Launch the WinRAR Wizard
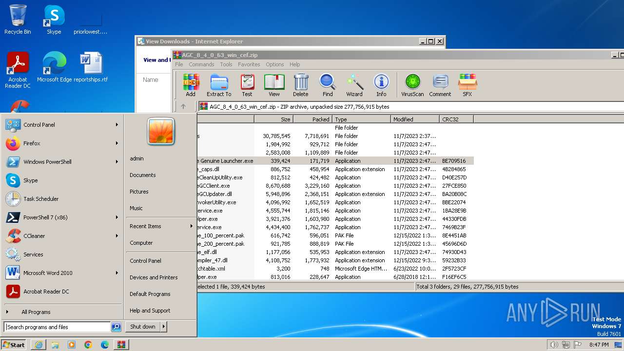 [x=354, y=85]
